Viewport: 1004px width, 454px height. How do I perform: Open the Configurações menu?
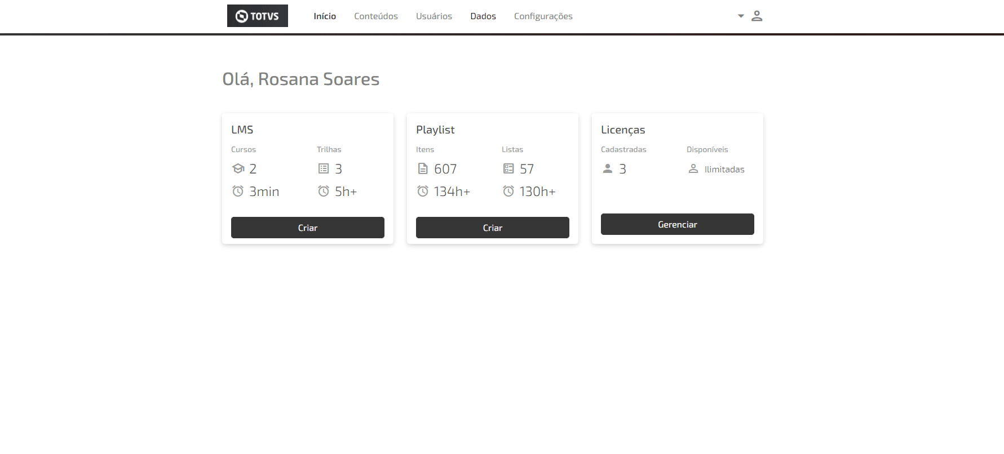pos(543,16)
